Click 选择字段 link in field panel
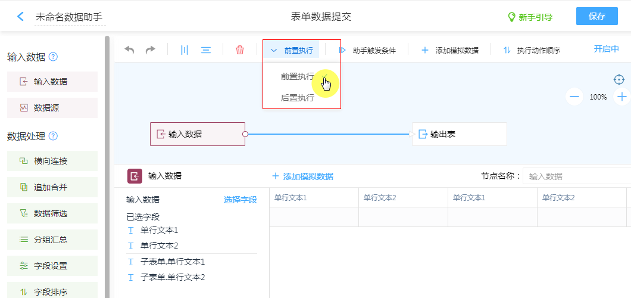Screen dimensions: 631x298 click(240, 200)
